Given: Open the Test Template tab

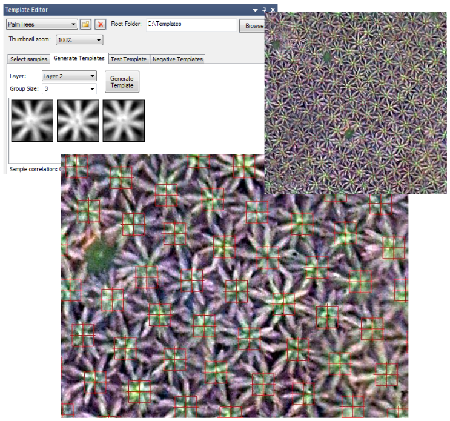Looking at the screenshot, I should coord(128,59).
